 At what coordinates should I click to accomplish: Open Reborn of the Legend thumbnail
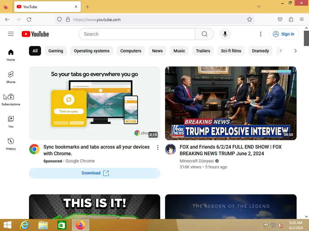click(x=231, y=207)
